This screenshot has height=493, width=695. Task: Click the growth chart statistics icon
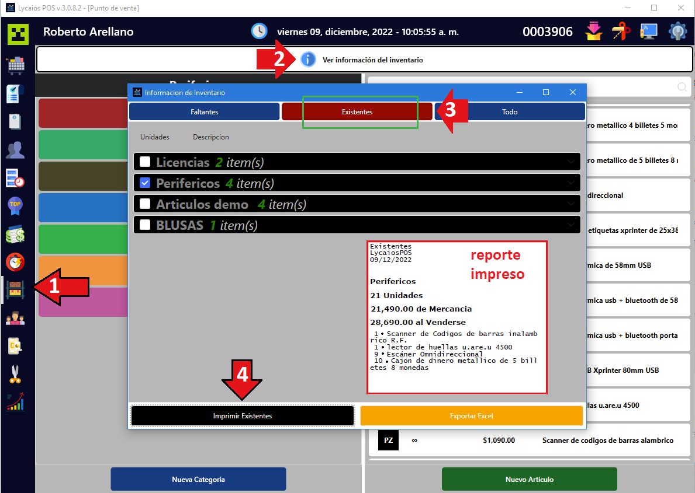point(16,402)
